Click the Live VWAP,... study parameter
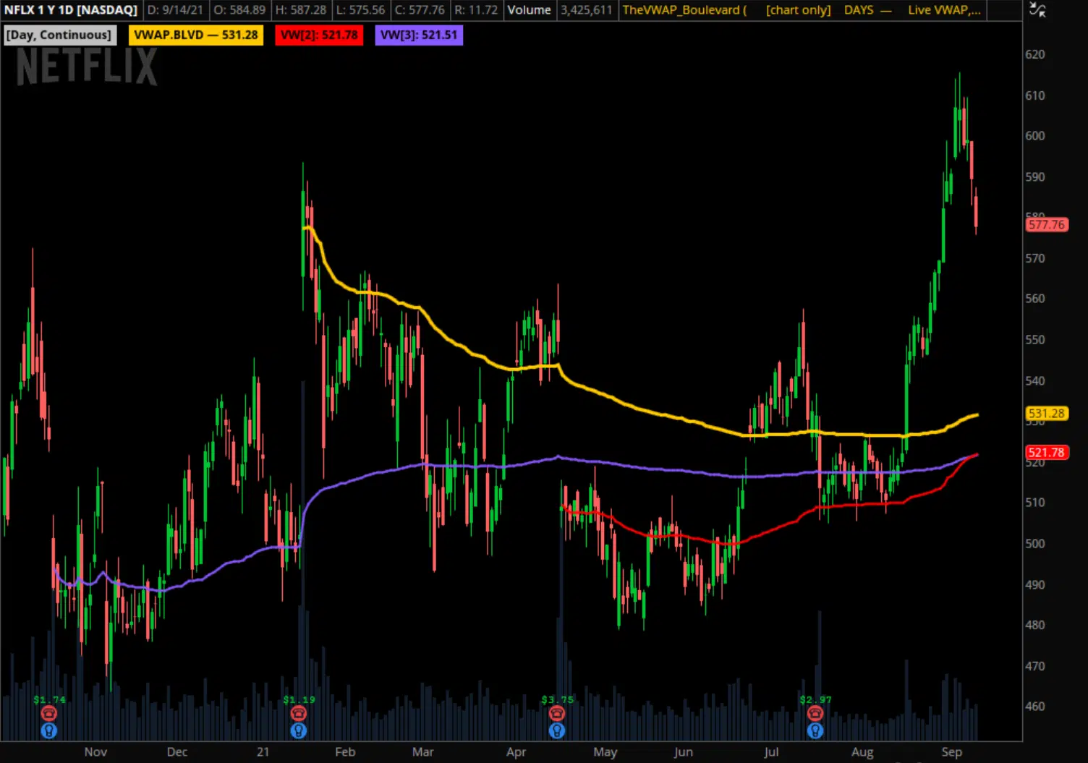The width and height of the screenshot is (1088, 763). (945, 10)
